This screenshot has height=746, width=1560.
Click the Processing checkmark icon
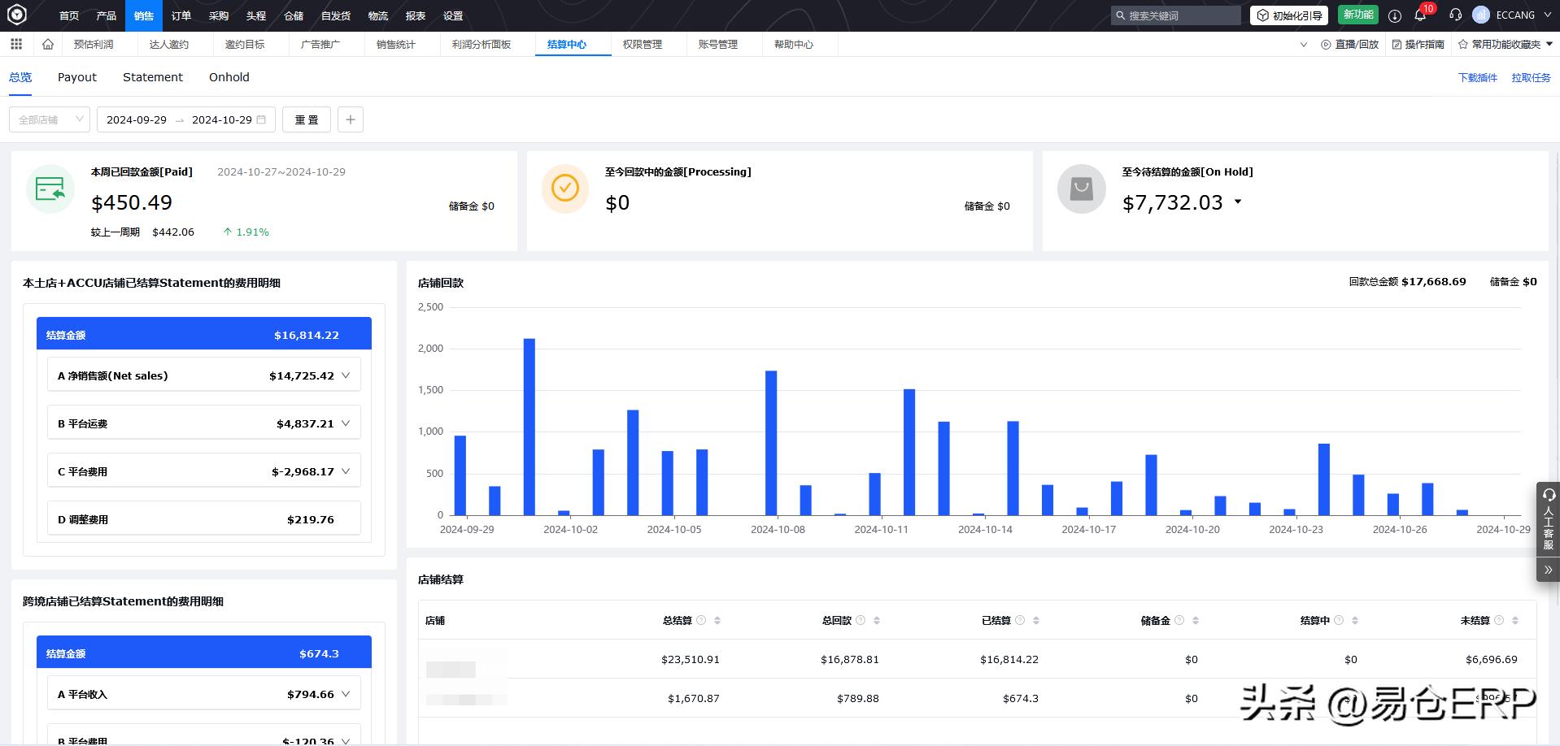click(565, 189)
